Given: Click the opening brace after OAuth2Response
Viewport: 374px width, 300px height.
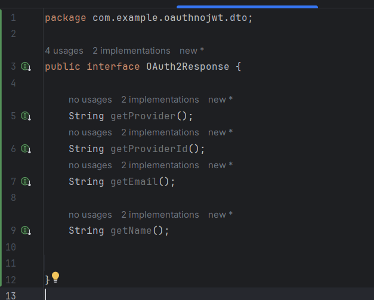Looking at the screenshot, I should pyautogui.click(x=238, y=67).
